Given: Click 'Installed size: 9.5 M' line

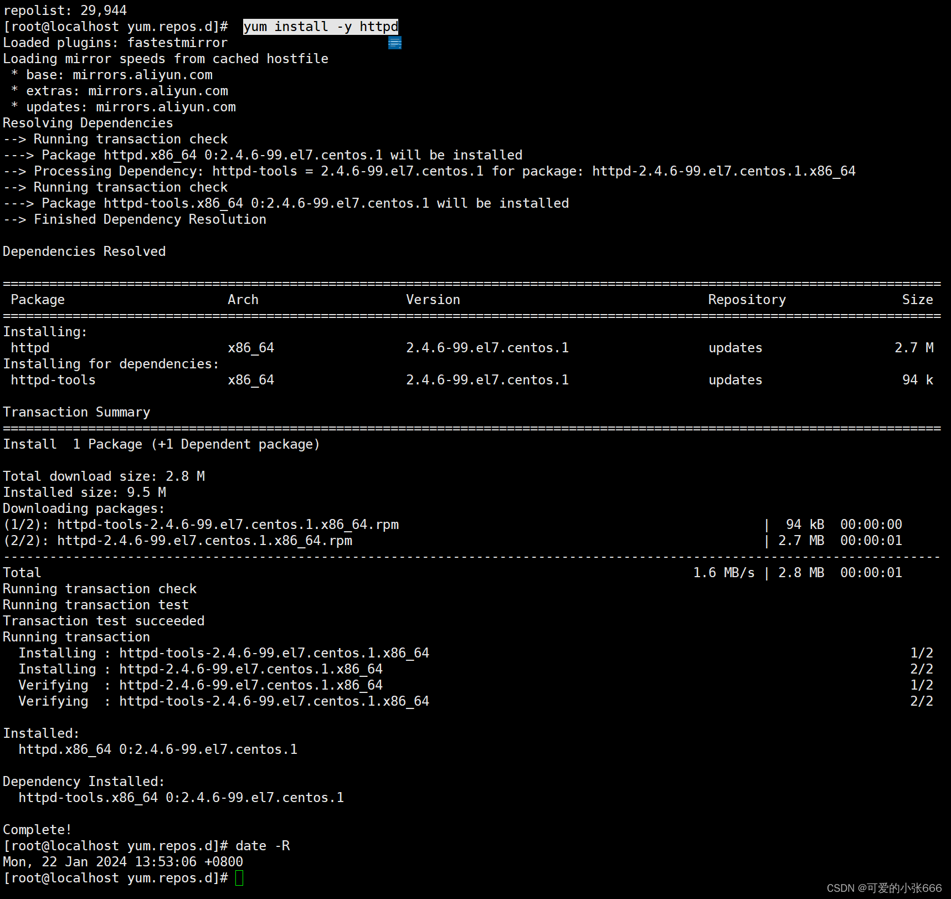Looking at the screenshot, I should pyautogui.click(x=84, y=492).
